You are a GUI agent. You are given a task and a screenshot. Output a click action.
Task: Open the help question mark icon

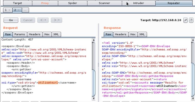(x=191, y=20)
